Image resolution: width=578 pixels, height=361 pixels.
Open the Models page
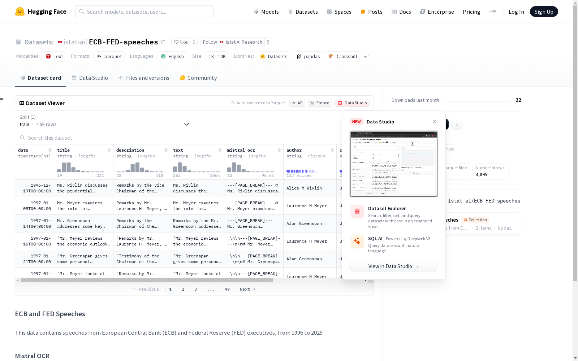(x=266, y=12)
